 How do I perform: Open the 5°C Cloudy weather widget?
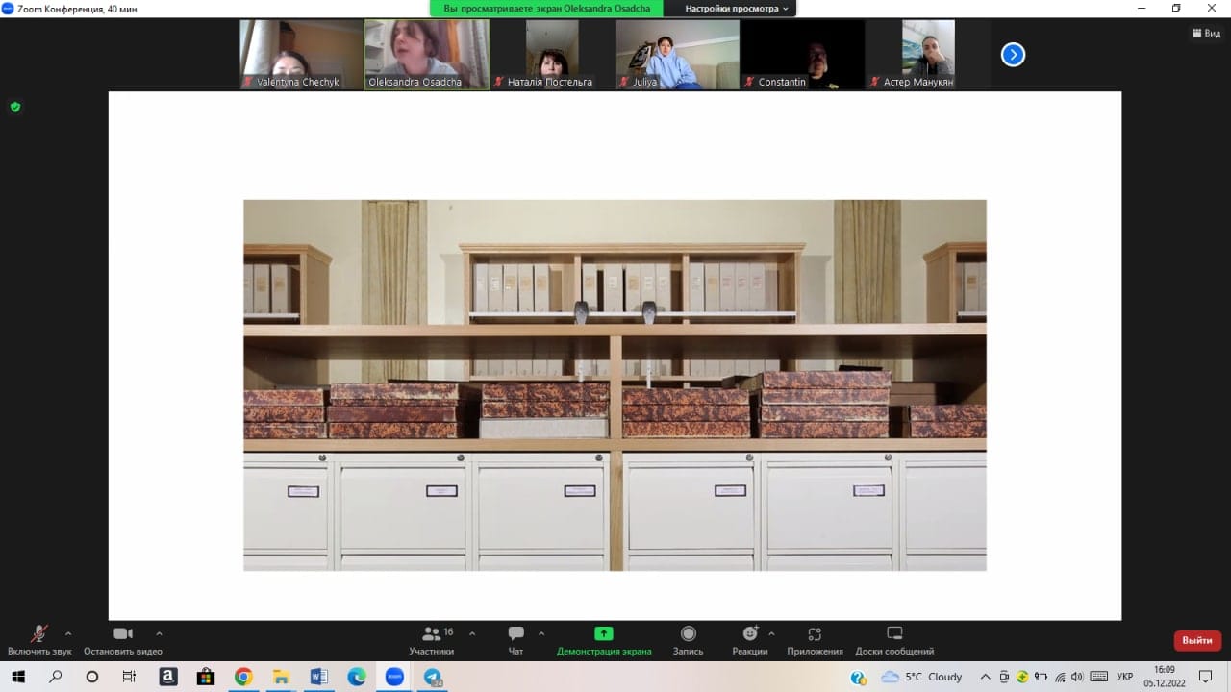click(x=921, y=677)
